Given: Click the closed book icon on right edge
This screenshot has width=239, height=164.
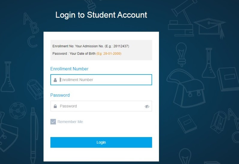Looking at the screenshot, I should tap(228, 79).
